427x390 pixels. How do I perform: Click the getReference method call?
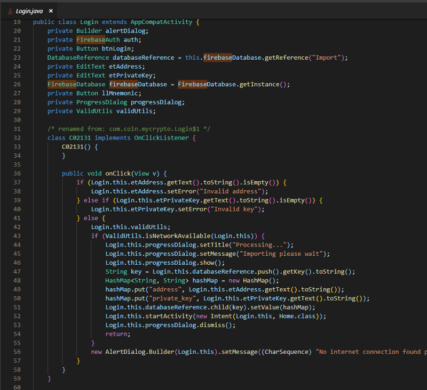click(x=287, y=58)
